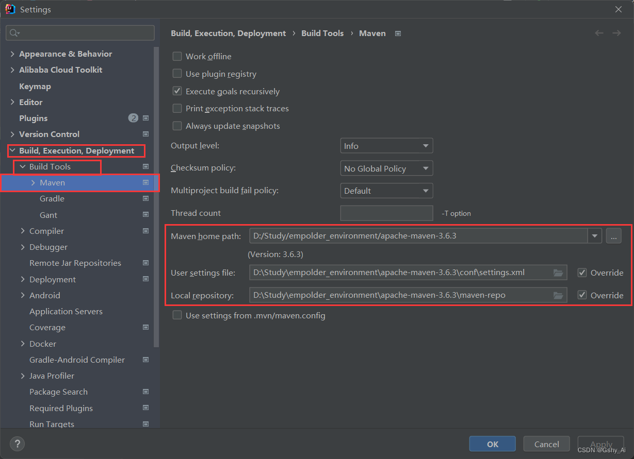The image size is (634, 459).
Task: Click the Plugins update count badge
Action: [x=133, y=118]
